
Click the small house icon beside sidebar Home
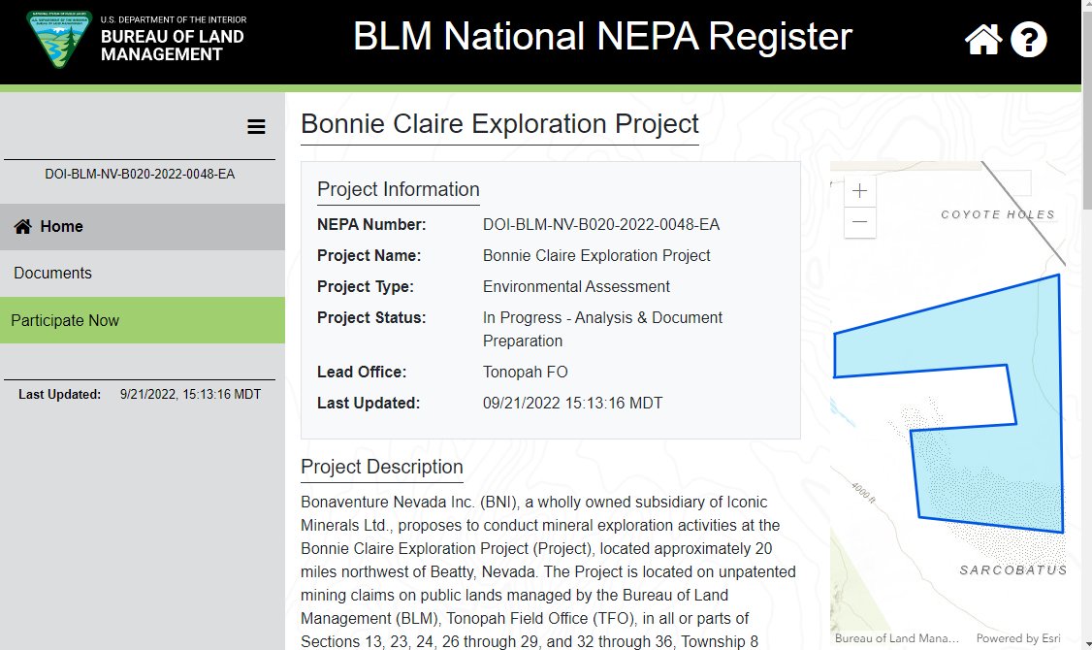tap(21, 226)
